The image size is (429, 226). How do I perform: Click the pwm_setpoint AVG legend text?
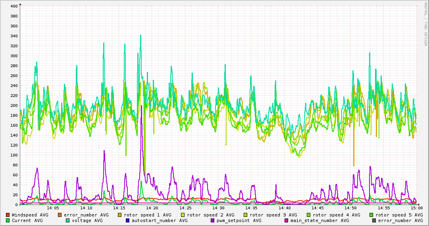pyautogui.click(x=239, y=220)
